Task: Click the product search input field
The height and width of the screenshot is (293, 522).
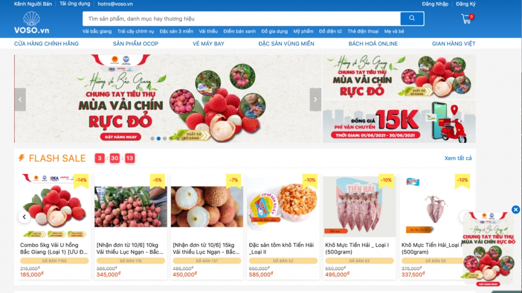Action: [x=241, y=19]
